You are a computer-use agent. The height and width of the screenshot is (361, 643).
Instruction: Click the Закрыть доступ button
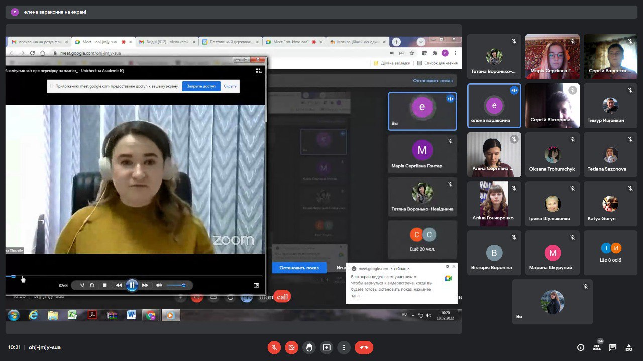tap(201, 86)
